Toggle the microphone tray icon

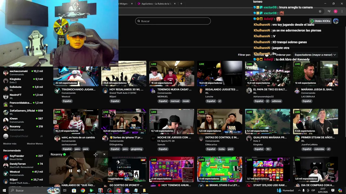[x=303, y=190]
